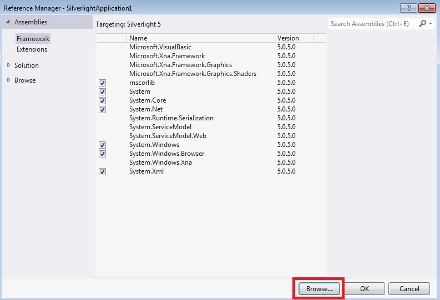Uncheck the mscorlib checkbox
The image size is (440, 300).
102,83
